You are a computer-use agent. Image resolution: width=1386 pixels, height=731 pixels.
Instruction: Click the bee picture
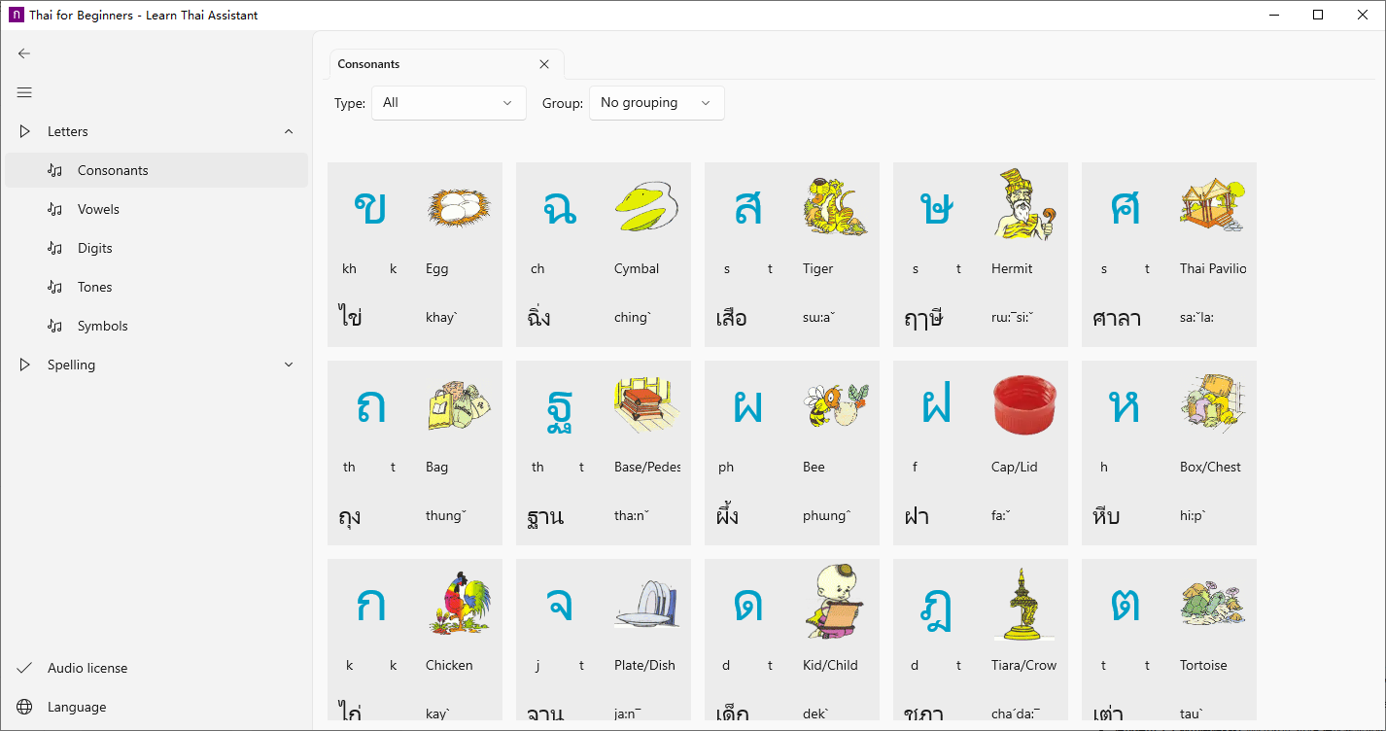coord(835,405)
